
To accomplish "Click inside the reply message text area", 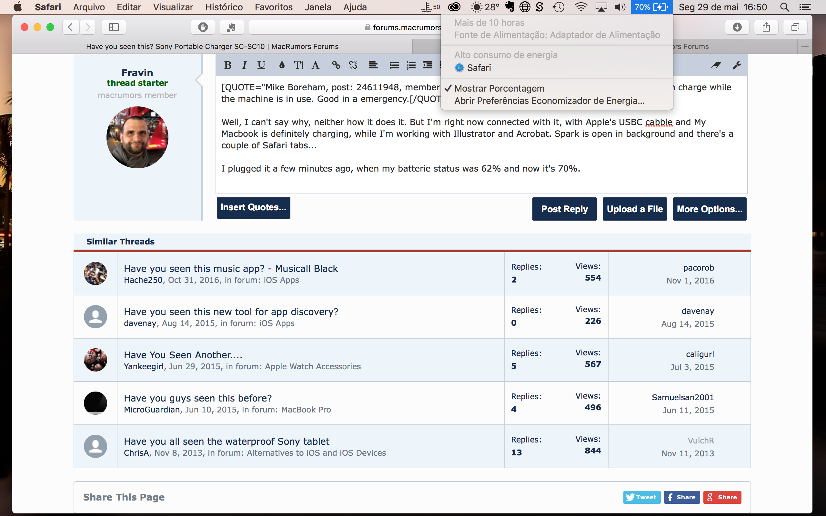I will click(x=478, y=181).
